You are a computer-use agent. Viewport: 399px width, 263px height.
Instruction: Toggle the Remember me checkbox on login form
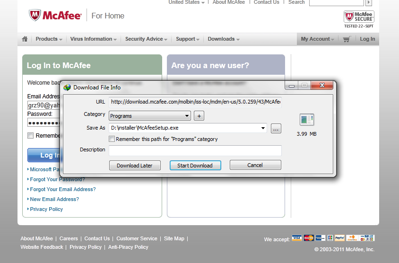(31, 135)
